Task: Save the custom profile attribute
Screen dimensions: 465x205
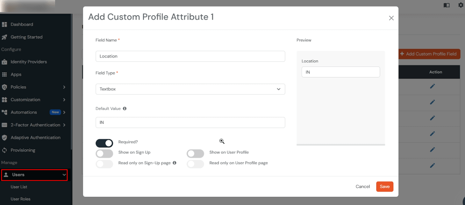Action: tap(384, 187)
